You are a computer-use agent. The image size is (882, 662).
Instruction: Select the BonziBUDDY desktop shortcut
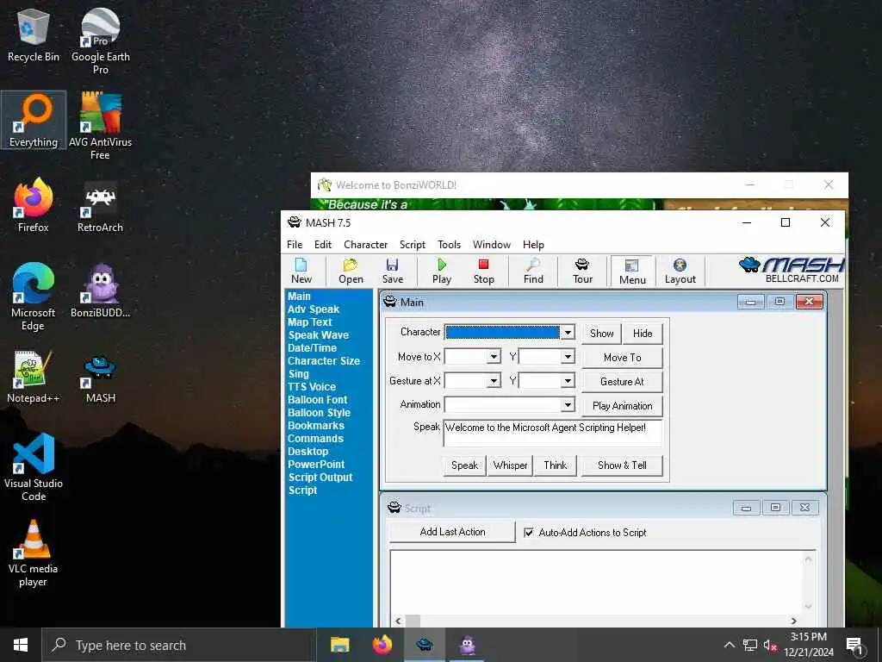[100, 291]
